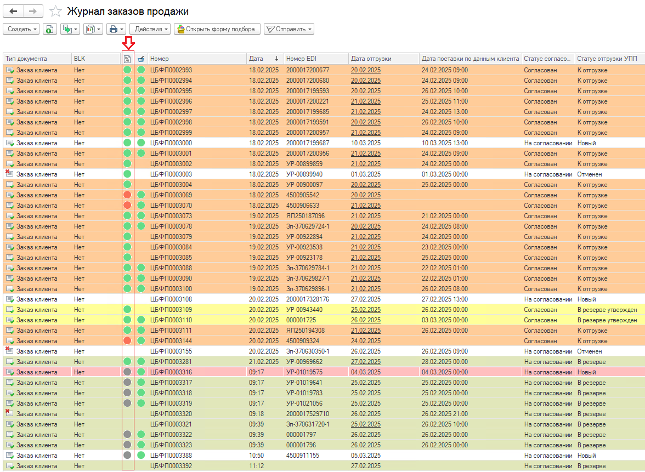Expand the Создать dropdown
This screenshot has height=472, width=645.
pos(21,29)
